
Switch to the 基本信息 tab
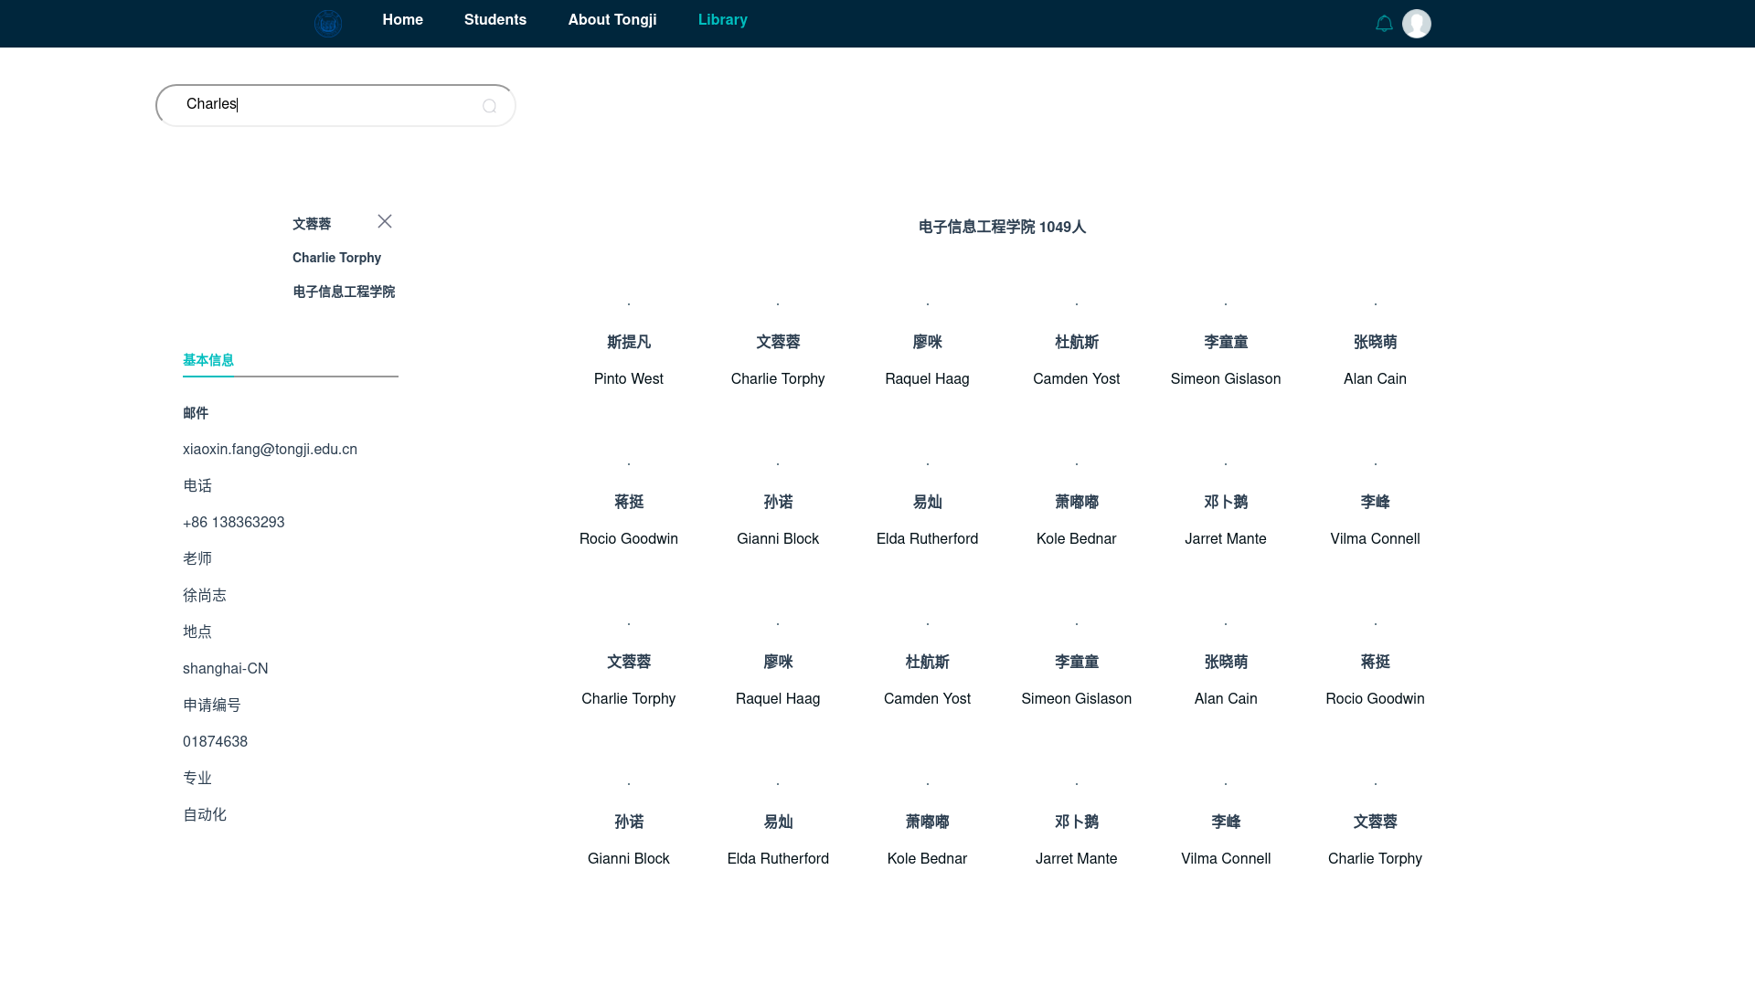pos(208,360)
